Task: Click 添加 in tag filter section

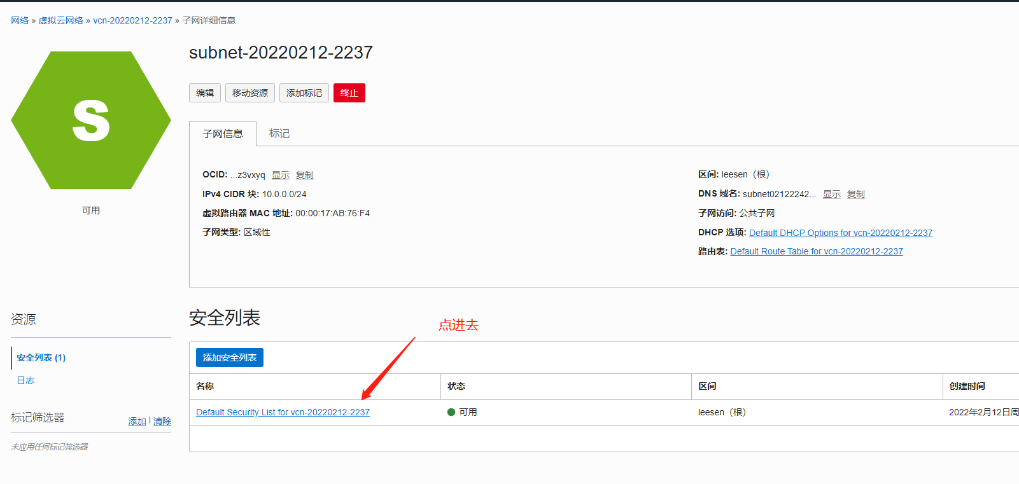Action: [x=137, y=421]
